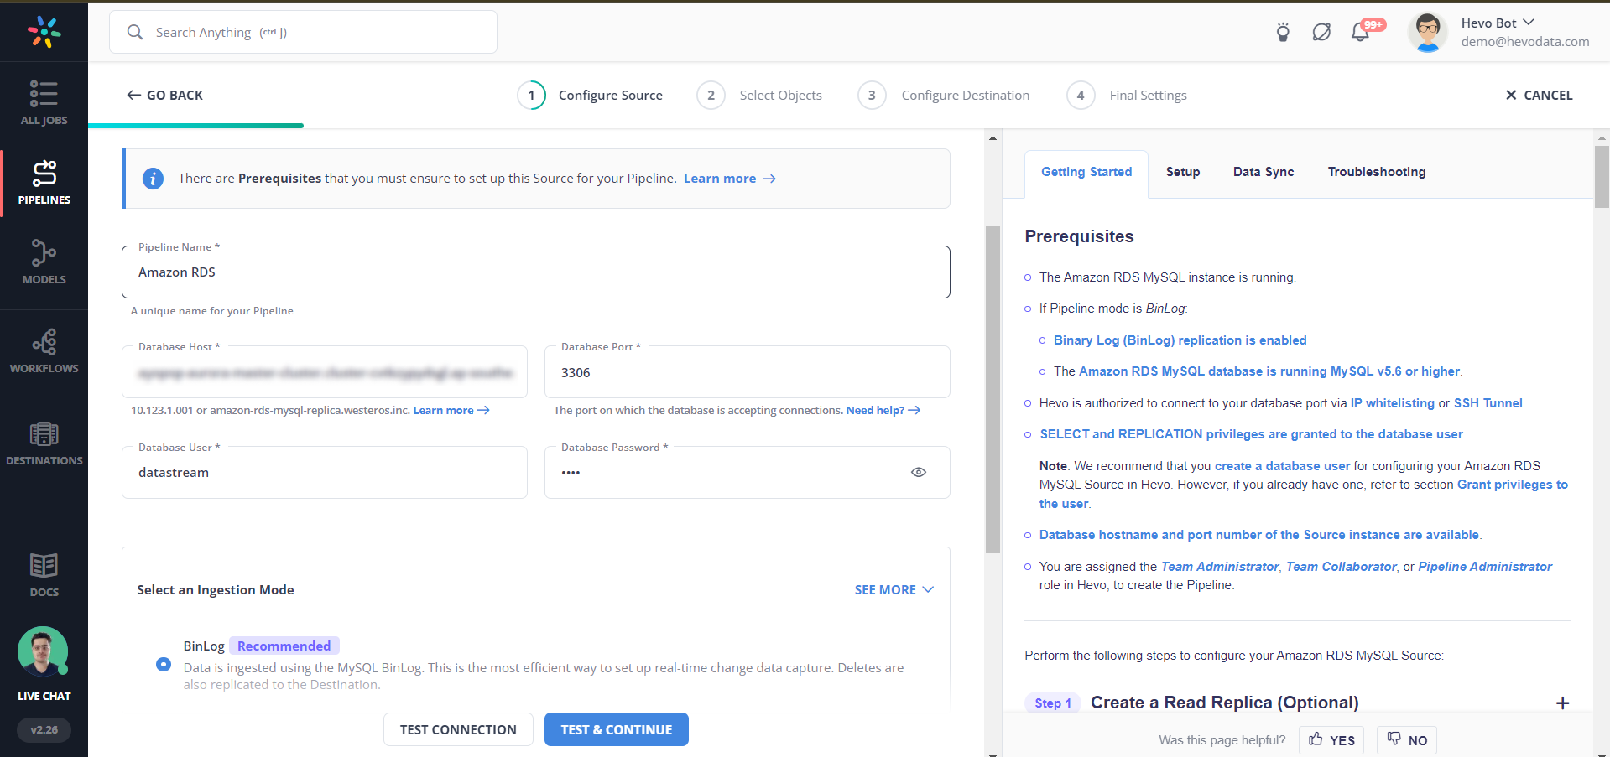Screen dimensions: 1610x757
Task: Click the docs panel vertical scrollbar
Action: coord(1602,176)
